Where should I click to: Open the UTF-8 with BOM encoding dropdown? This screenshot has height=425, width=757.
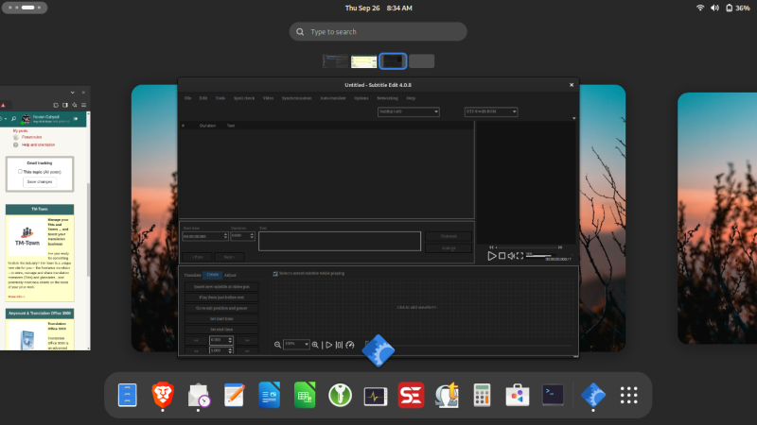pyautogui.click(x=491, y=111)
